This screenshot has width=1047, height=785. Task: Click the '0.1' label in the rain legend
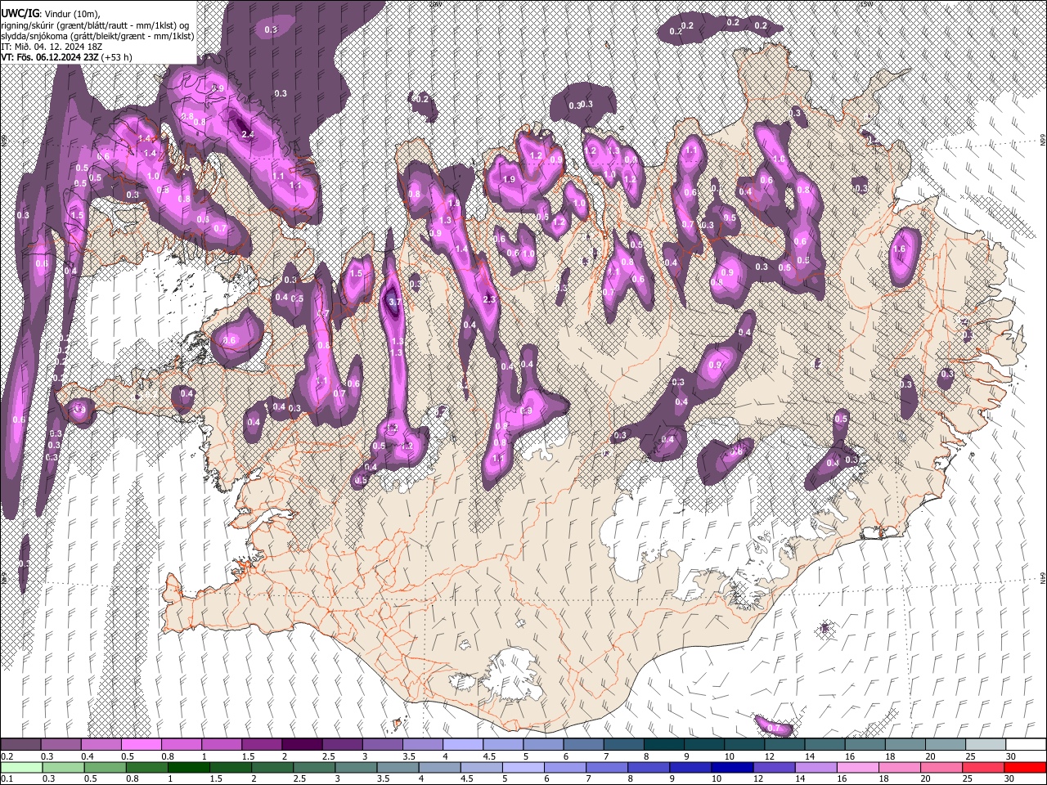coord(6,778)
